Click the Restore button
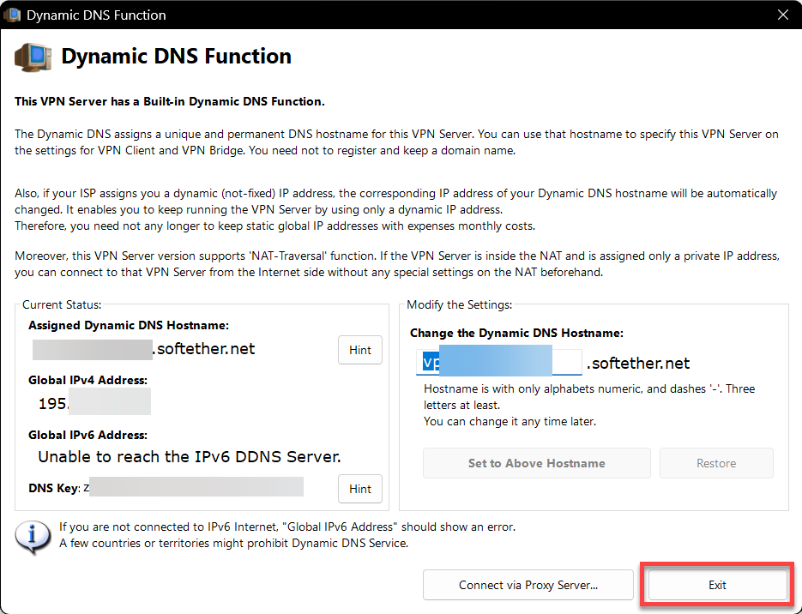Screen dimensions: 802x614 (716, 463)
